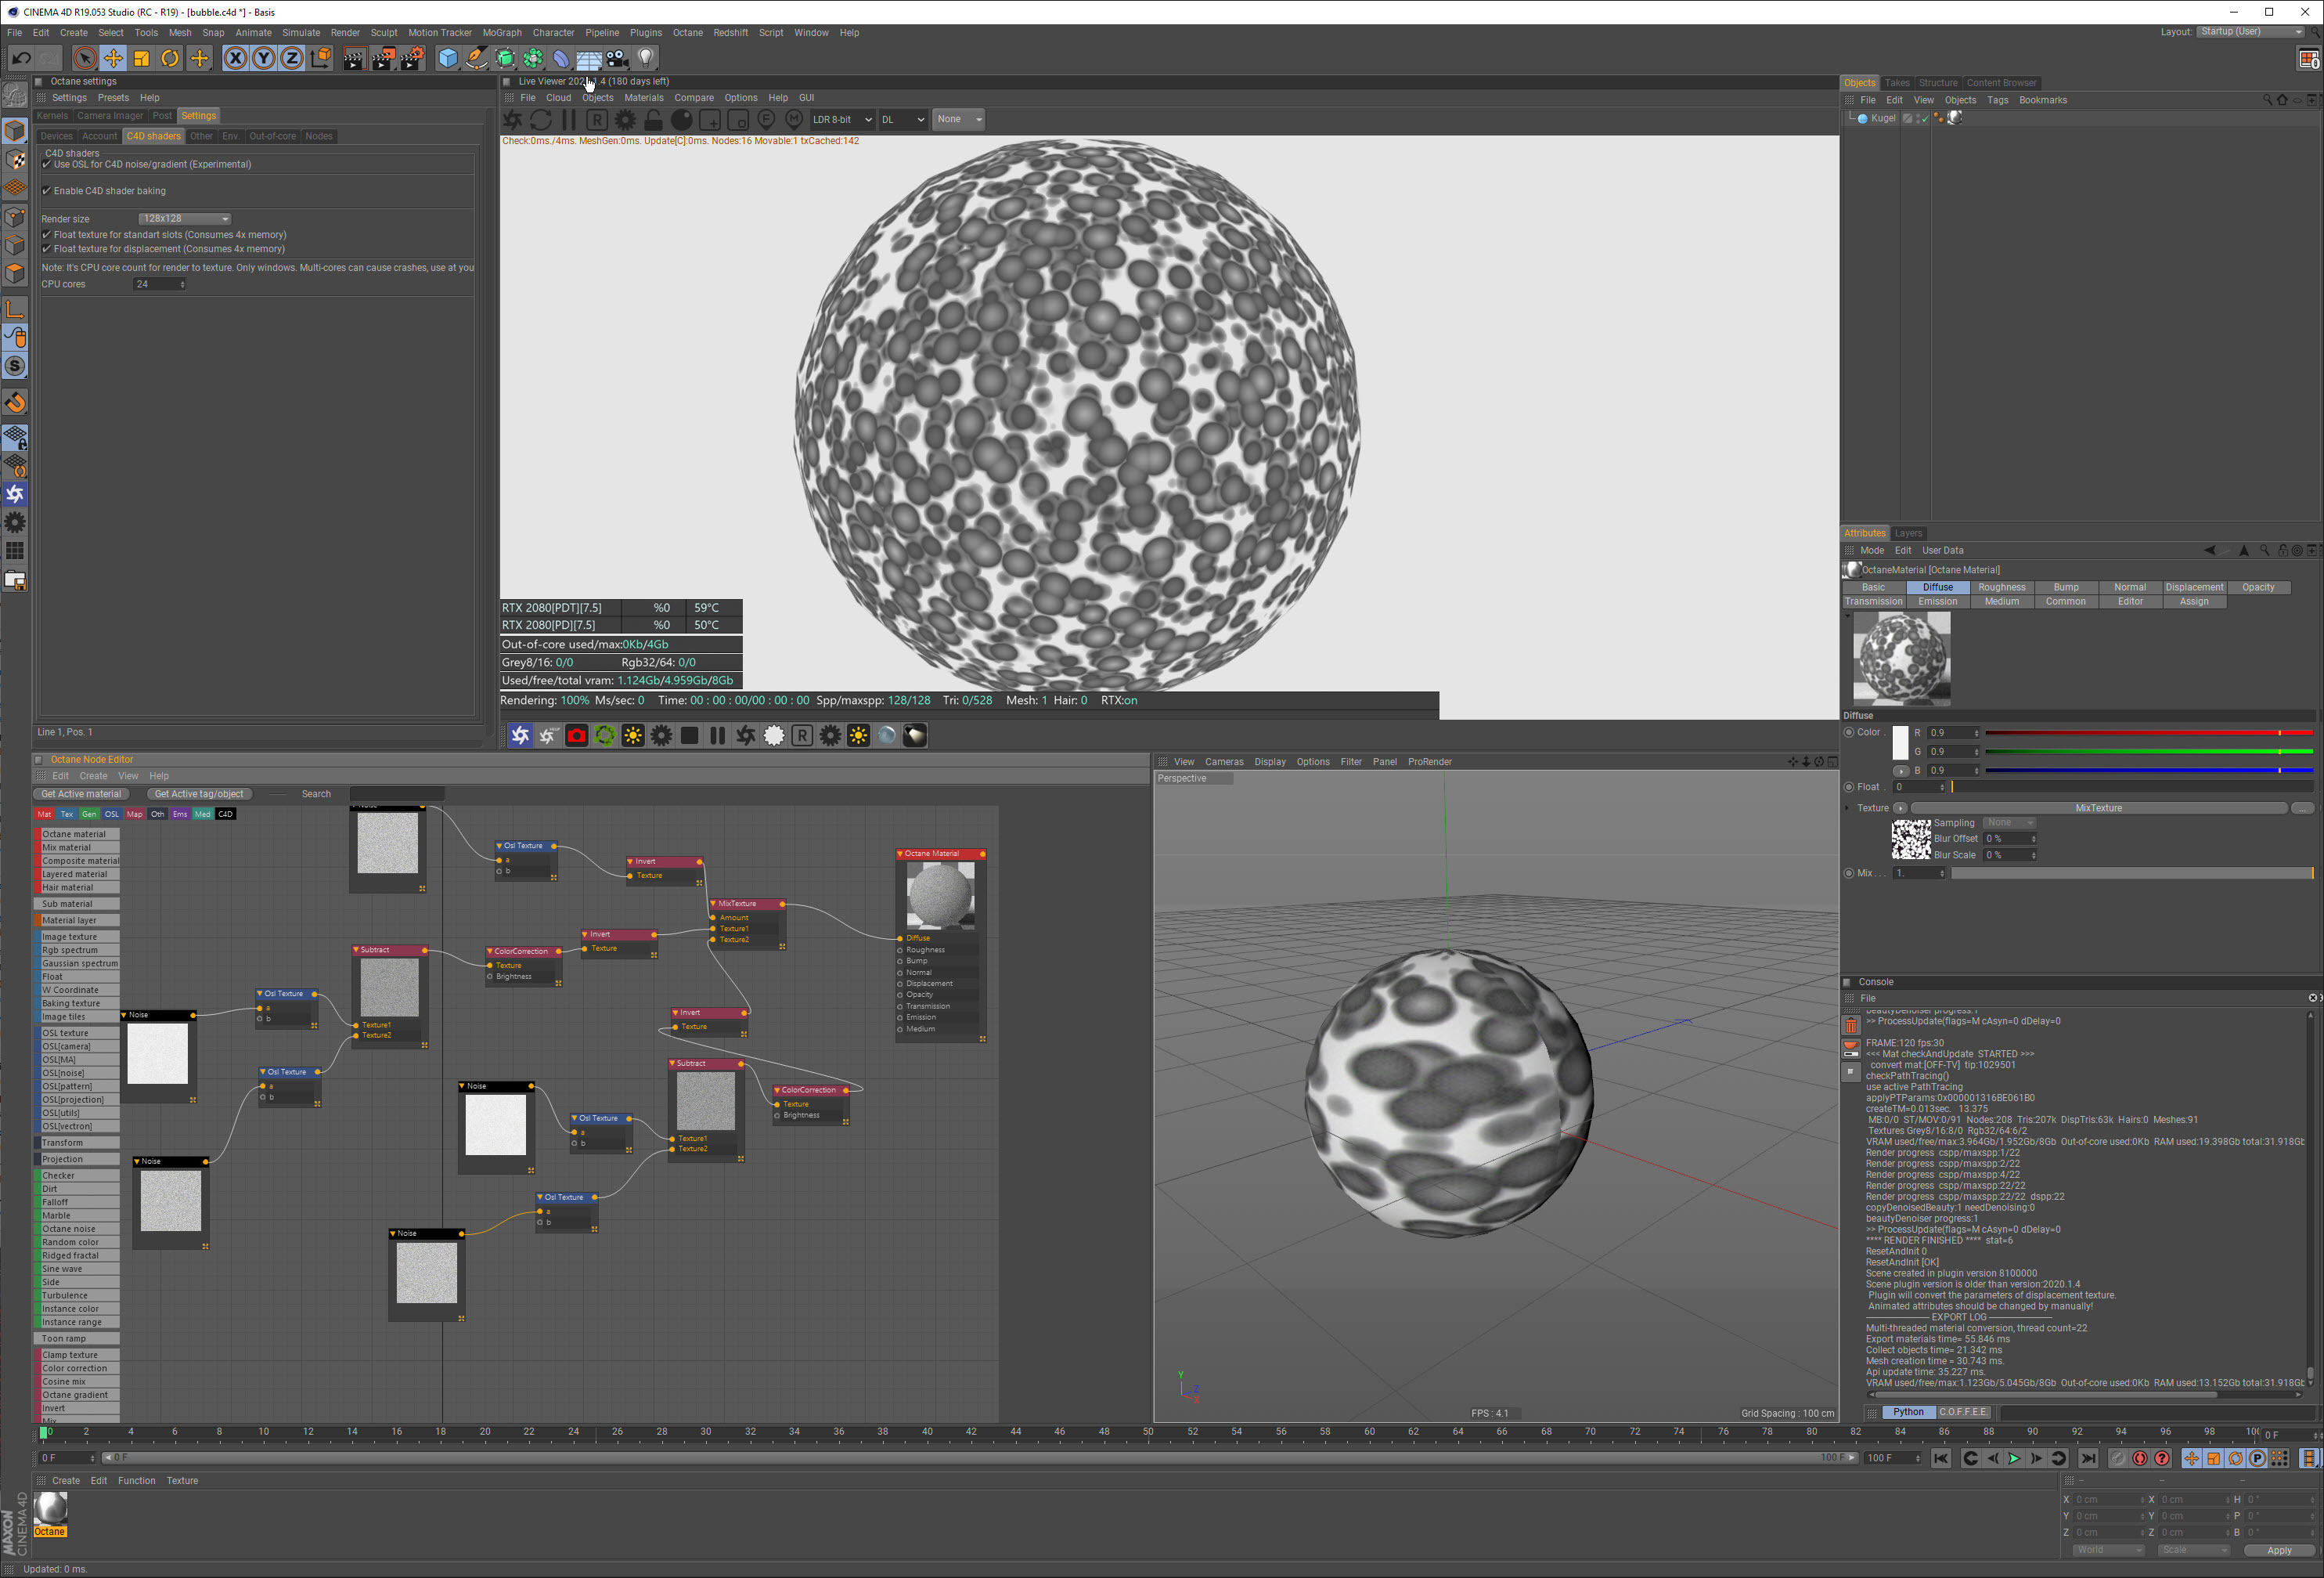
Task: Toggle X axis lock button
Action: (235, 58)
